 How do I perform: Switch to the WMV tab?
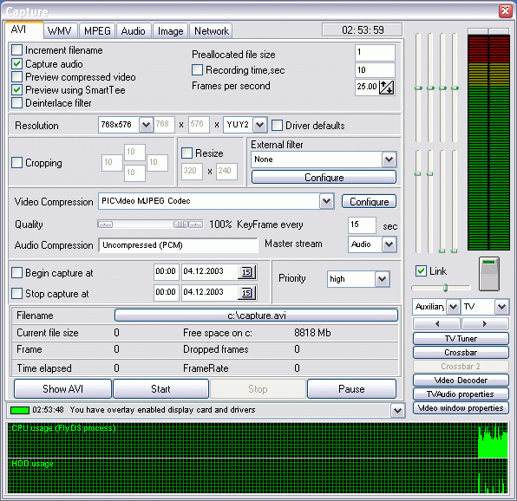[x=59, y=31]
